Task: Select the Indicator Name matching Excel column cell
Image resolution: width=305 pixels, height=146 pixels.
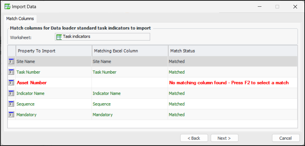Action: [107, 93]
